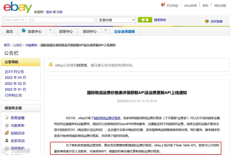
Task: Click the house icon beside 卖家中心
Action: [x=24, y=30]
